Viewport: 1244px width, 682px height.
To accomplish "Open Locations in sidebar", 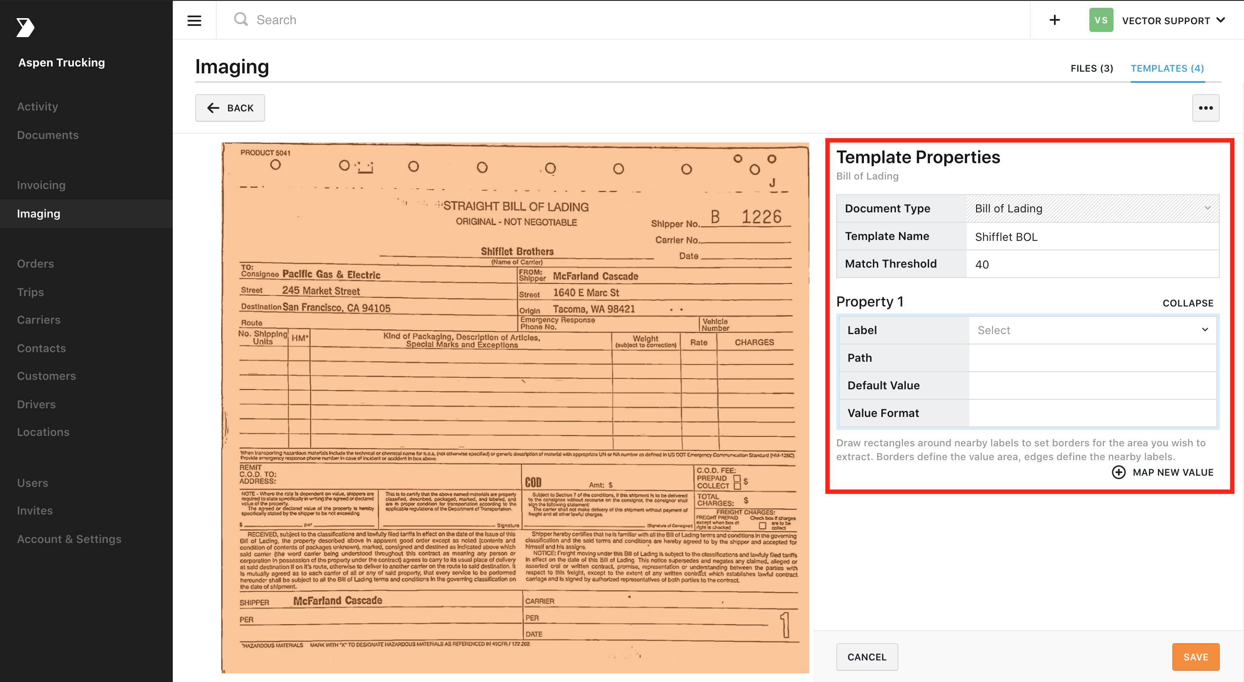I will [43, 432].
